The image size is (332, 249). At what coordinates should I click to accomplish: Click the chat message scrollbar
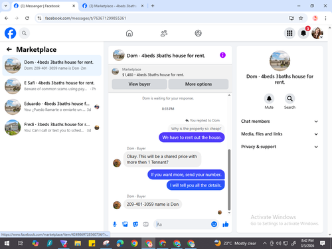click(x=229, y=179)
